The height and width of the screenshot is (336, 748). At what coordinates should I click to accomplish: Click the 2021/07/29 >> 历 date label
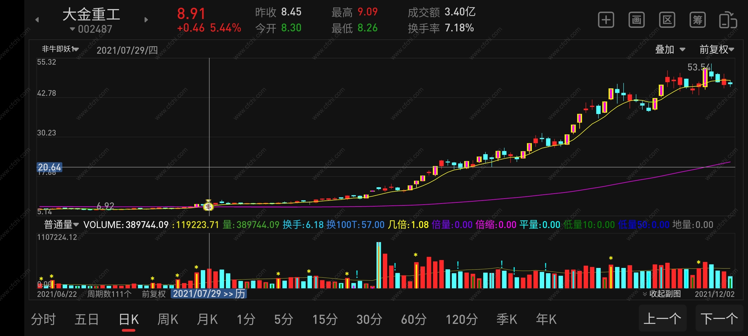click(x=209, y=294)
